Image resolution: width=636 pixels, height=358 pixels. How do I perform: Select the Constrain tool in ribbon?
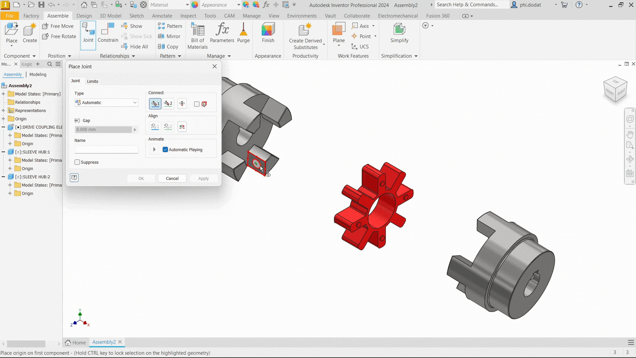pos(108,33)
